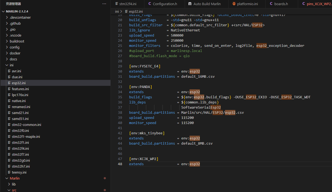Switch to the Auto Build Marlin tab
Screen dimensions: 332x192
tap(207, 4)
